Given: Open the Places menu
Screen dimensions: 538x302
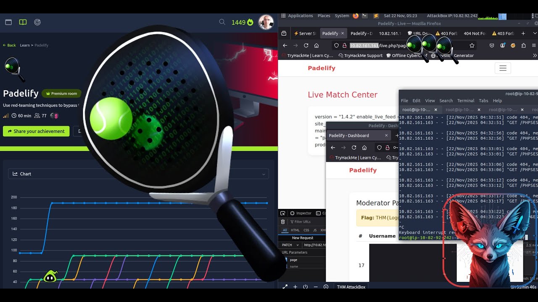Looking at the screenshot, I should (x=324, y=16).
